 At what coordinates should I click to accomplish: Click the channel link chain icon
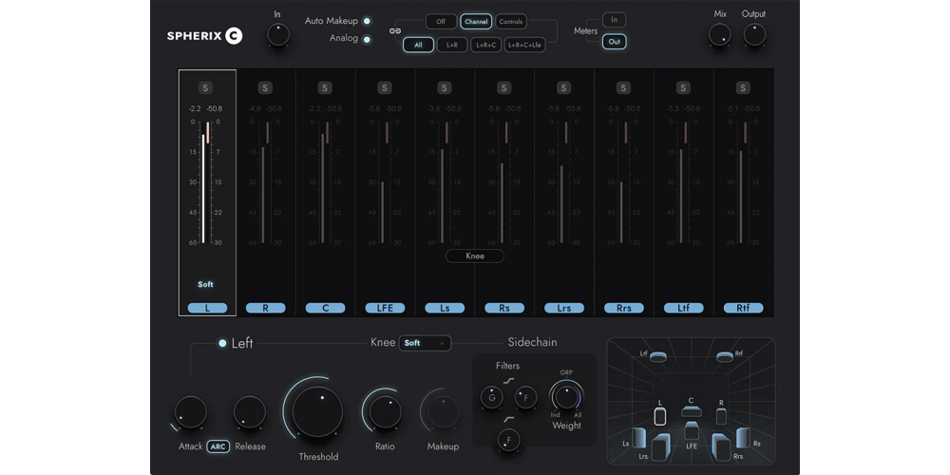coord(395,31)
